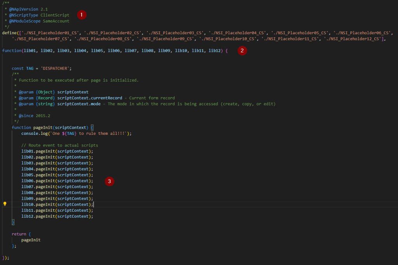Click the './NSI_Placeholder09_CS' string
Image resolution: width=398 pixels, height=265 pixels.
click(x=165, y=39)
